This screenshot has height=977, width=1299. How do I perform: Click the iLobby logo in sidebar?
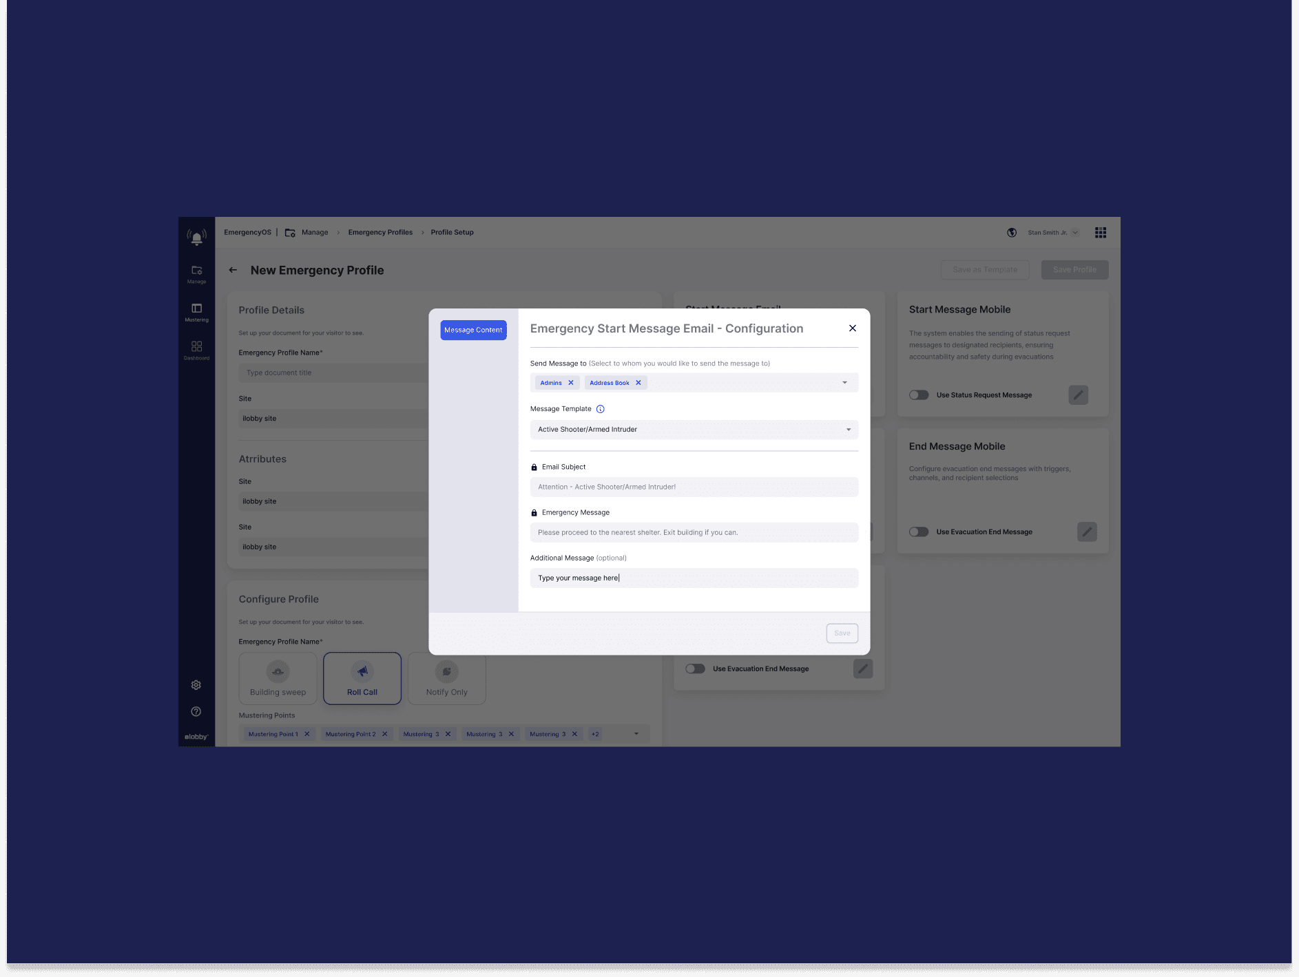tap(196, 737)
